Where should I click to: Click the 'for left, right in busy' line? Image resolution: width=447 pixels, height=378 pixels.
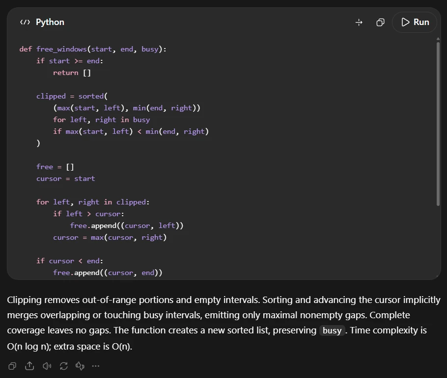(102, 120)
